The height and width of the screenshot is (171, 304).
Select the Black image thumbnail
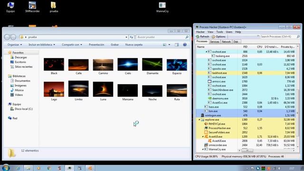(x=54, y=65)
